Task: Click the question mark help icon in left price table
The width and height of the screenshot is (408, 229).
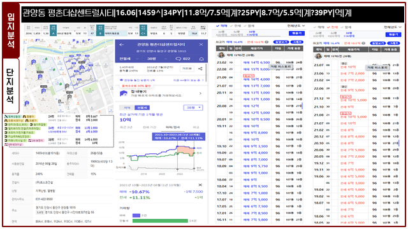Action: [266, 42]
